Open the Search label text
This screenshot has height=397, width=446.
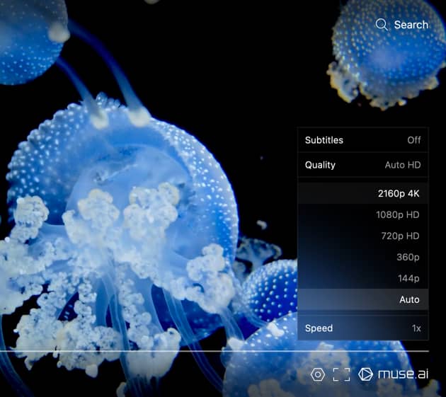click(411, 25)
